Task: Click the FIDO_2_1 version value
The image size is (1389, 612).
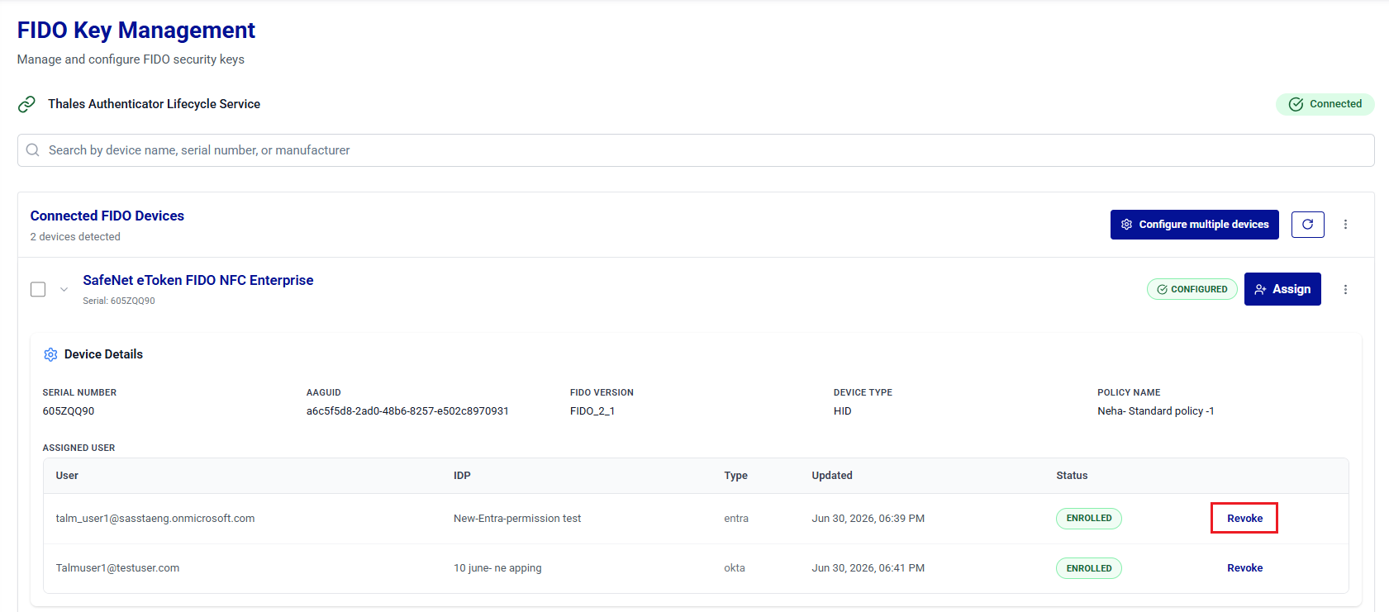Action: [592, 411]
